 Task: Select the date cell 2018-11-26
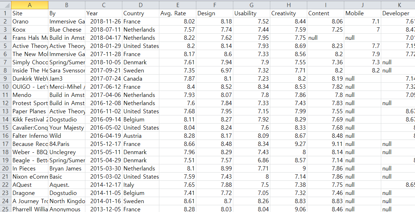[x=104, y=21]
